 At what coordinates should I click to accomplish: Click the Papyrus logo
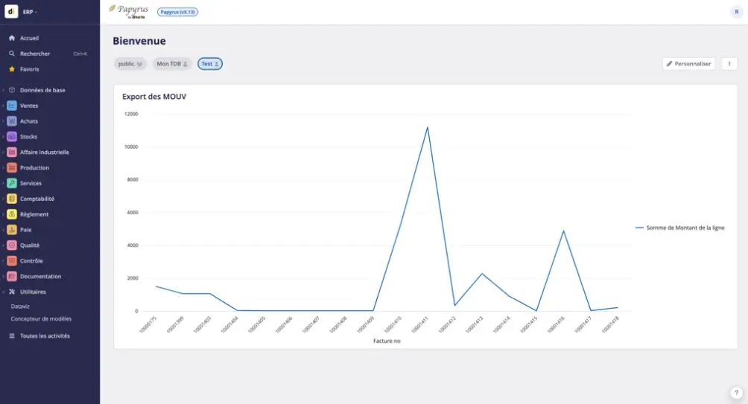[x=129, y=11]
